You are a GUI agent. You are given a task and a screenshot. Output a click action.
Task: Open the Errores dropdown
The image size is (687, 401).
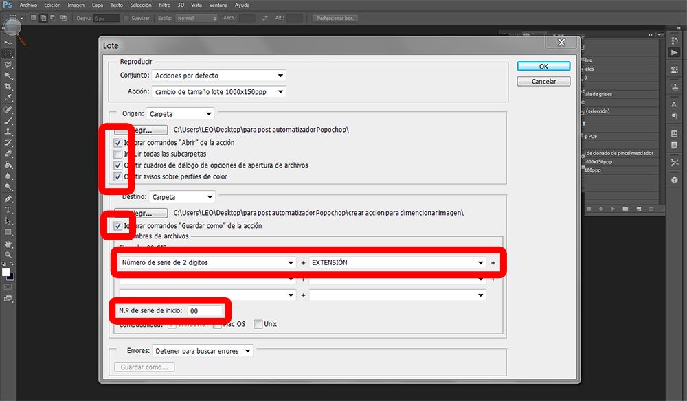coord(203,351)
